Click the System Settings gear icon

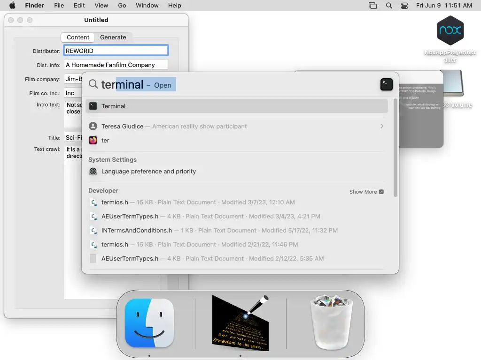coord(93,172)
